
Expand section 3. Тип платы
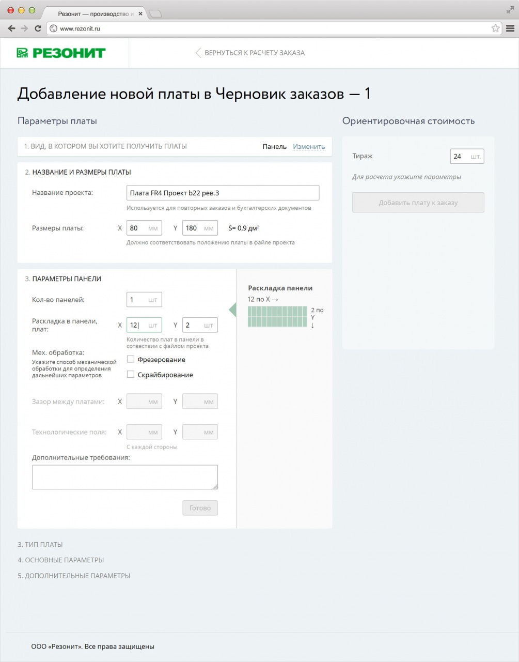[40, 544]
